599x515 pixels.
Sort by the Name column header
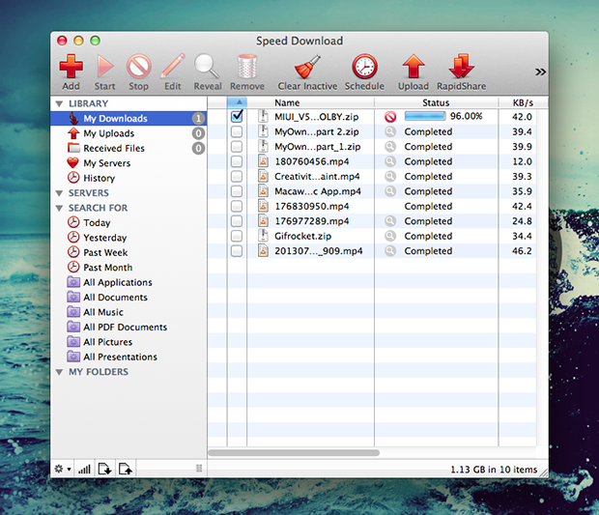click(x=310, y=102)
